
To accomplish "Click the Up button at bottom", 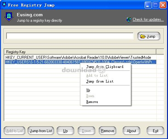I will click(x=65, y=131).
